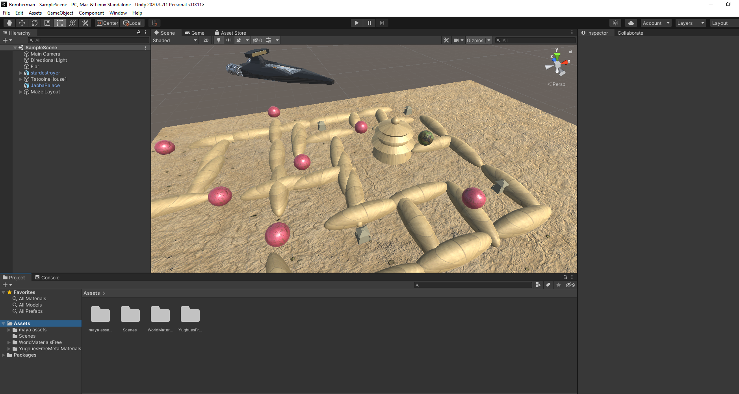The width and height of the screenshot is (739, 394).
Task: Select Main Camera in Hierarchy
Action: [45, 54]
